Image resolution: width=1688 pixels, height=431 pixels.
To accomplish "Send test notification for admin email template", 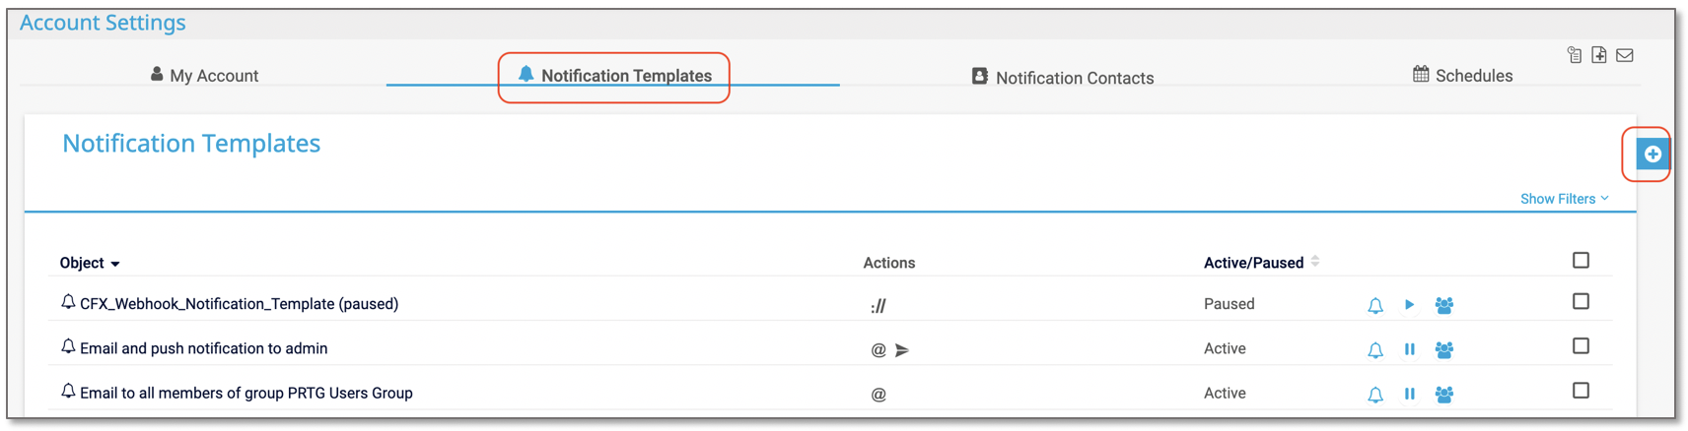I will 1374,350.
